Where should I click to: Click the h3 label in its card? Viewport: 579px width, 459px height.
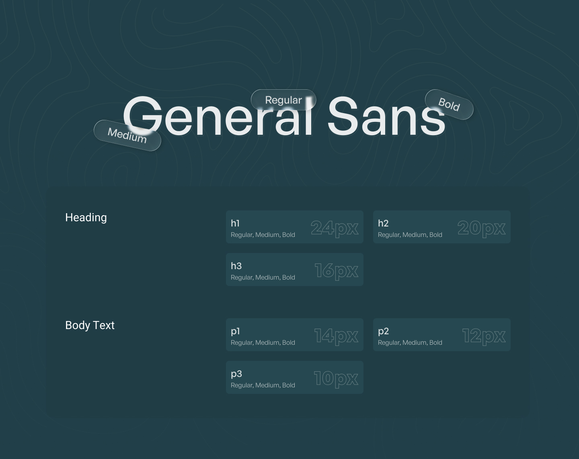point(236,266)
